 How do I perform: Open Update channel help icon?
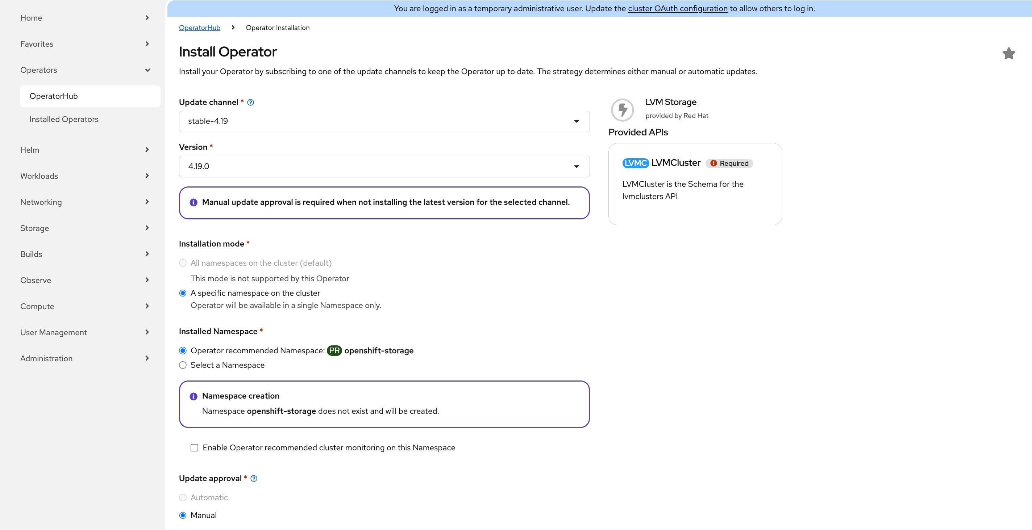tap(250, 102)
